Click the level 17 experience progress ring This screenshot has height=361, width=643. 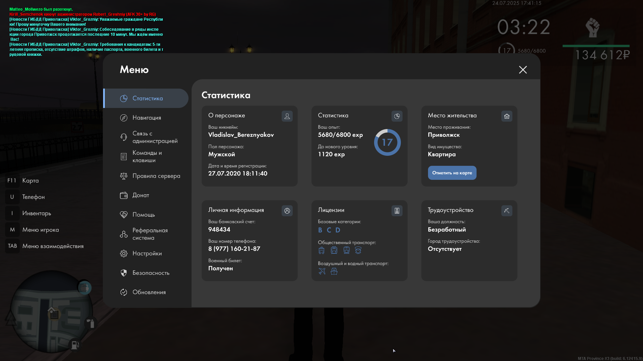tap(387, 142)
